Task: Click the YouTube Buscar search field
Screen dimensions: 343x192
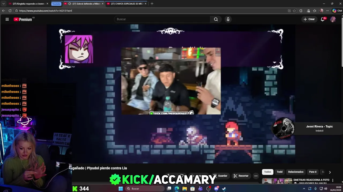Action: pos(162,19)
